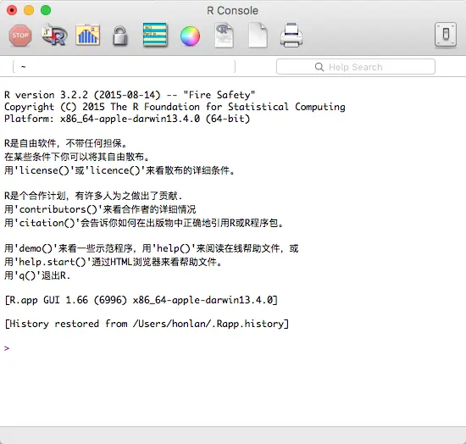Open the color wheel preferences icon
The width and height of the screenshot is (466, 444).
point(190,36)
